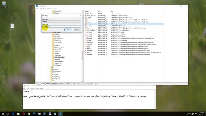Open Registry Editor Edit menu
Screen dimensions: 206x116
click(x=41, y=9)
